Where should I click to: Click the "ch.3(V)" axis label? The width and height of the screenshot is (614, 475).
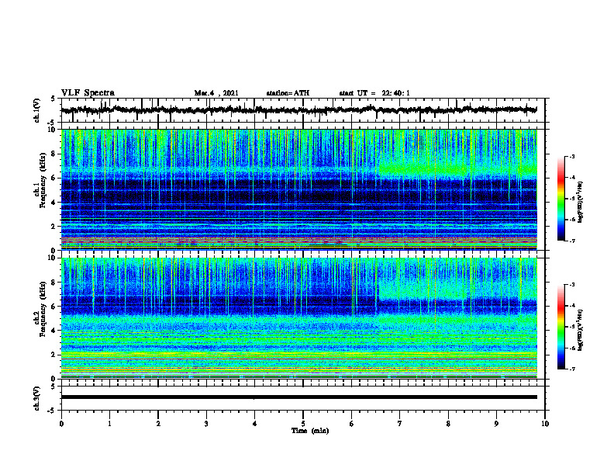pyautogui.click(x=36, y=398)
